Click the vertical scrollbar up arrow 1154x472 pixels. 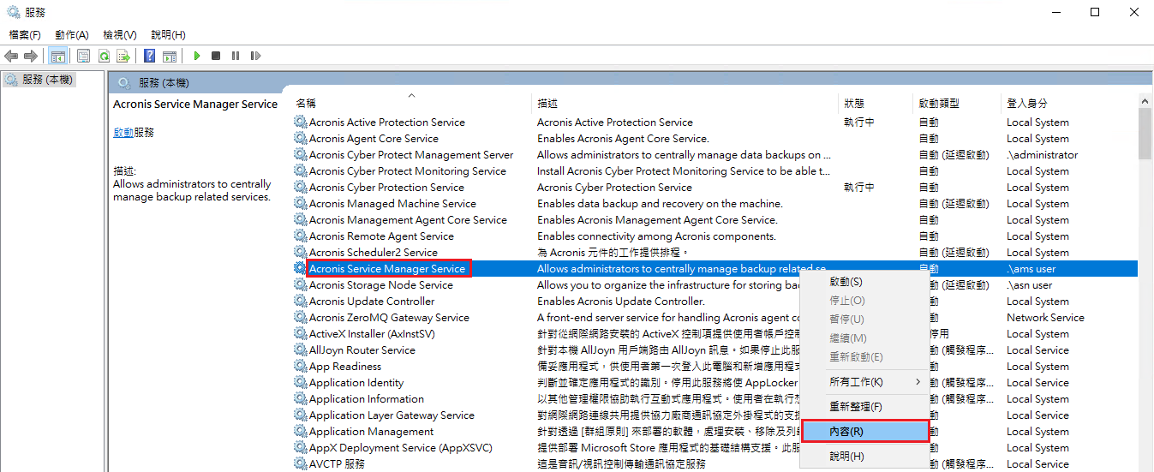(x=1145, y=101)
